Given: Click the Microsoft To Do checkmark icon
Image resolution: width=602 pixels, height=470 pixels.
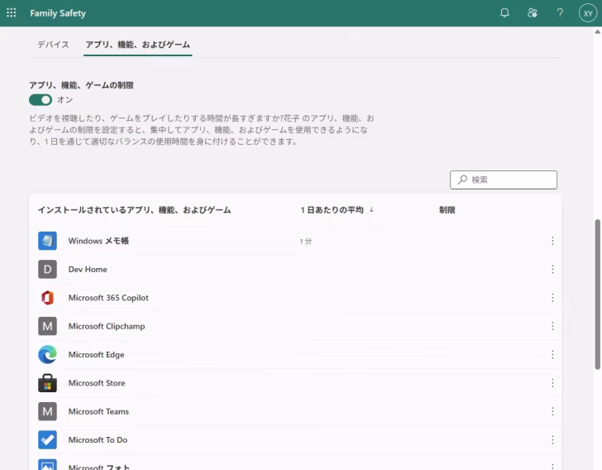Looking at the screenshot, I should pyautogui.click(x=47, y=439).
